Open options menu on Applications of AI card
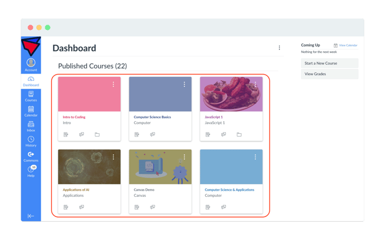 click(x=113, y=157)
